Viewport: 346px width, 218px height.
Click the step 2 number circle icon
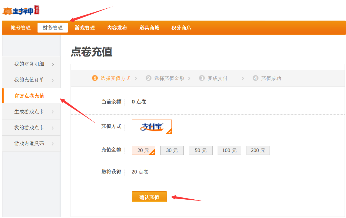click(148, 78)
